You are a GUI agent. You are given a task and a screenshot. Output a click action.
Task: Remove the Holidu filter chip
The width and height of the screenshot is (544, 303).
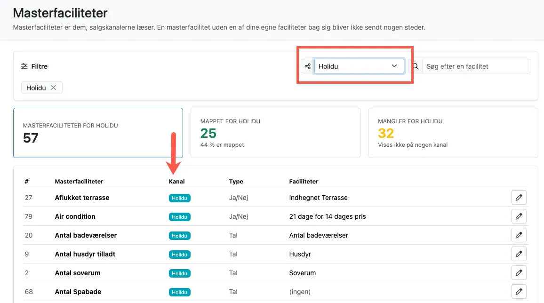[x=54, y=88]
